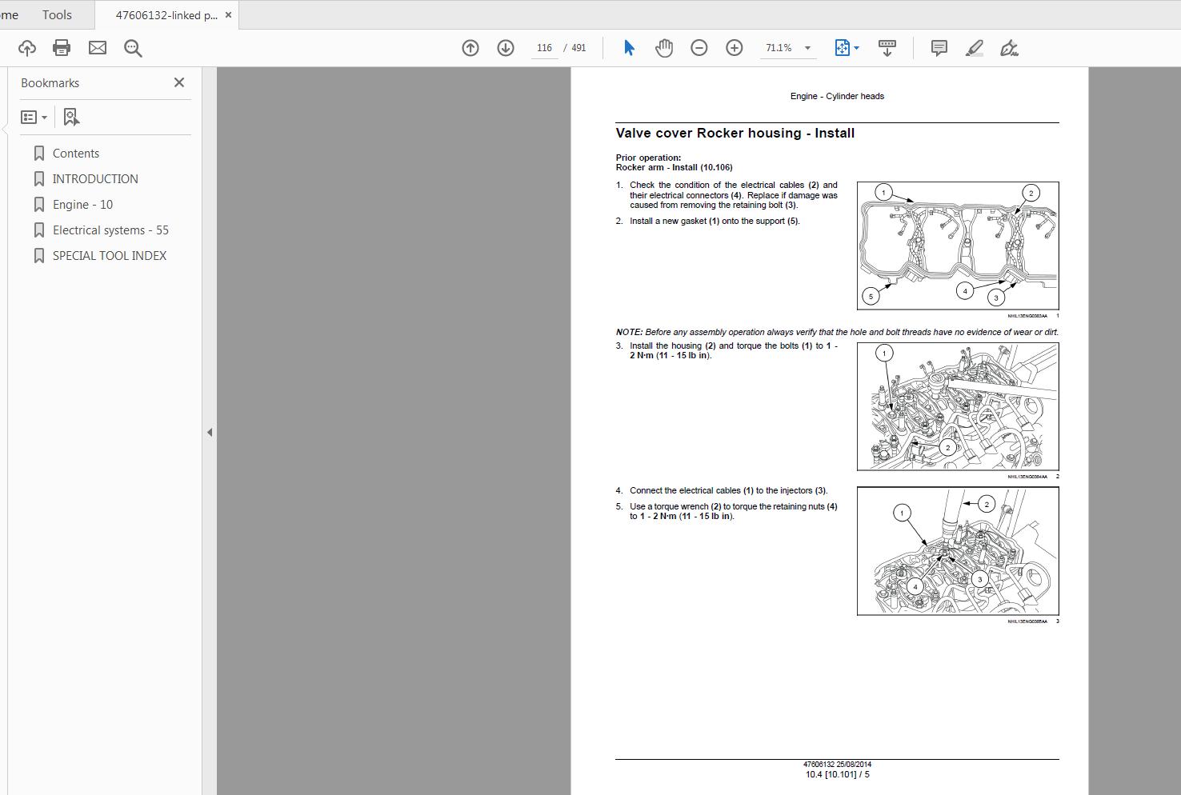Click the Bookmarks panel title
The image size is (1181, 795).
click(50, 83)
